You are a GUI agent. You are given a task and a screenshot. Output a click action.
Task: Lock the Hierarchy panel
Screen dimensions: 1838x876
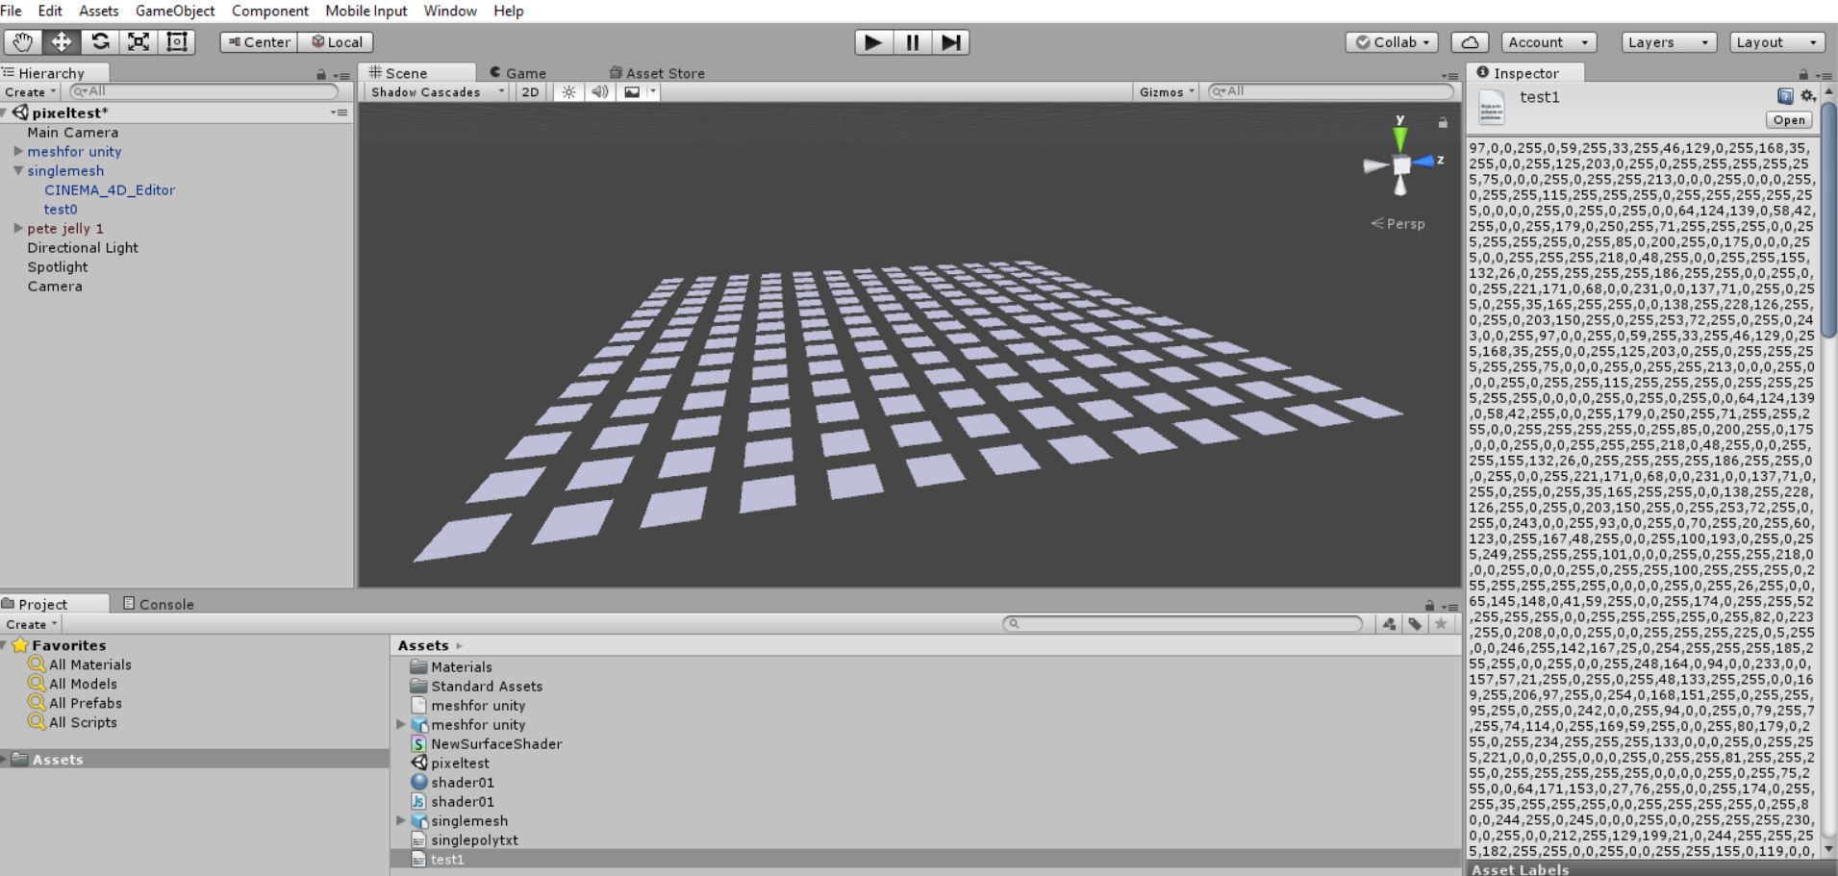[321, 74]
